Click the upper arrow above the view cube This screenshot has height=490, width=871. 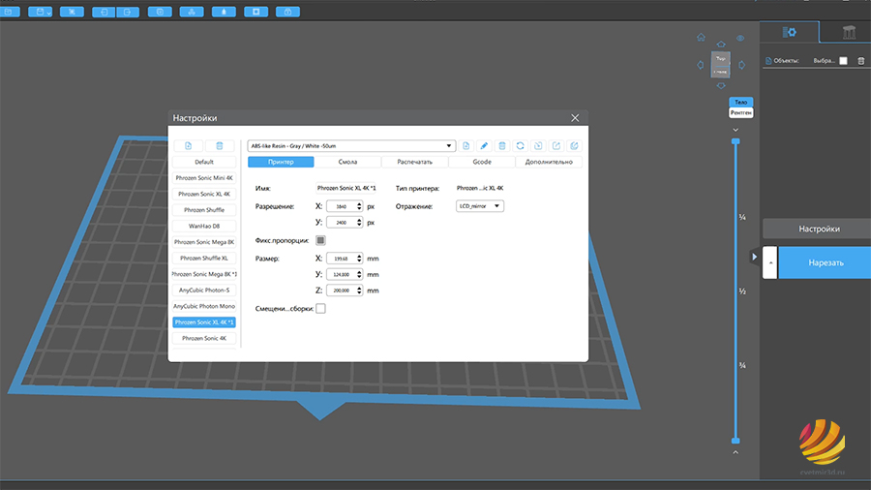pos(721,44)
